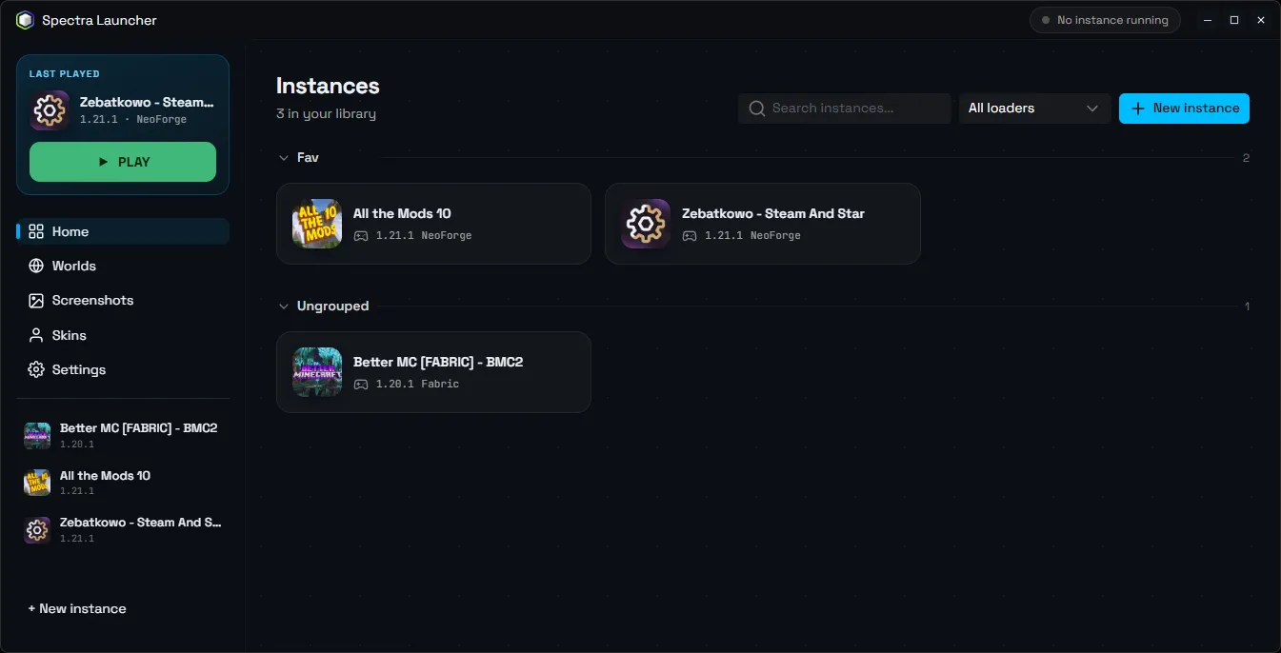The width and height of the screenshot is (1281, 653).
Task: Select the All the Mods 10 card title
Action: point(402,214)
